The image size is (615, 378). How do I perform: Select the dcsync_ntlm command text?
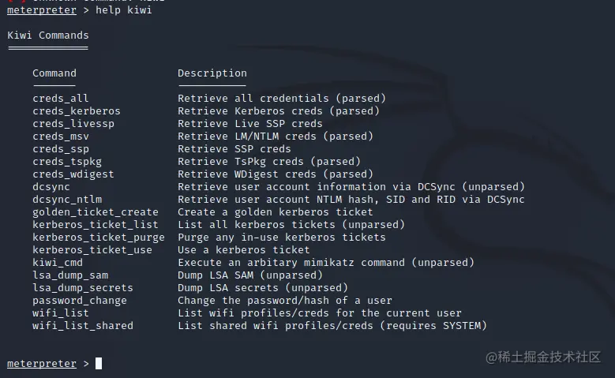[67, 200]
